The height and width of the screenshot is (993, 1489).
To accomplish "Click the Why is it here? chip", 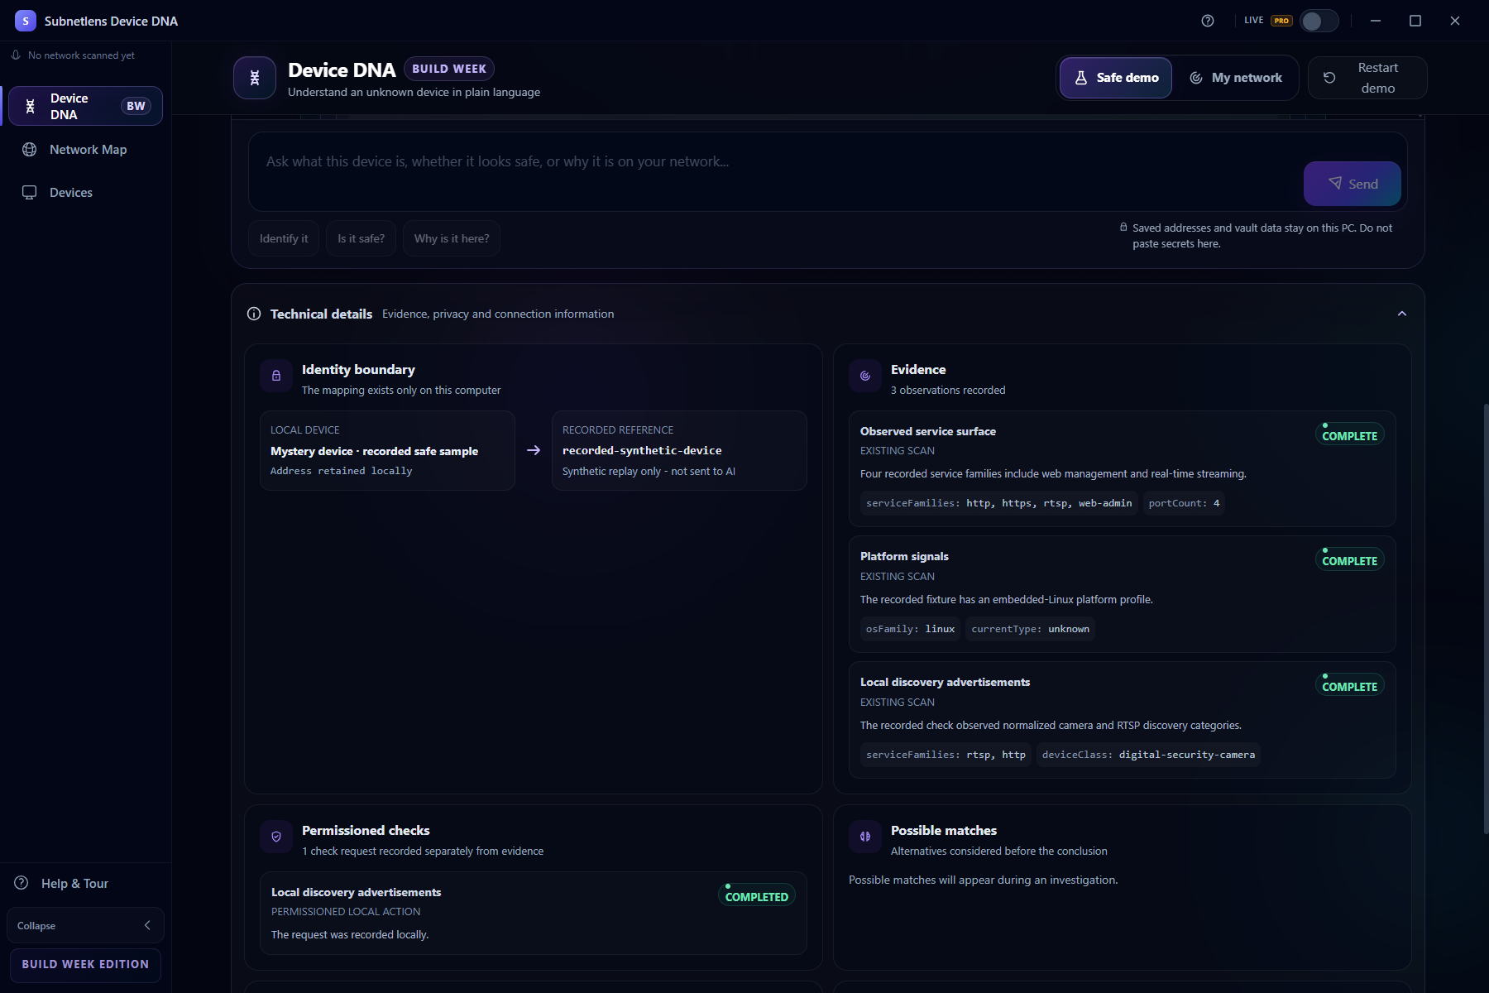I will (452, 238).
